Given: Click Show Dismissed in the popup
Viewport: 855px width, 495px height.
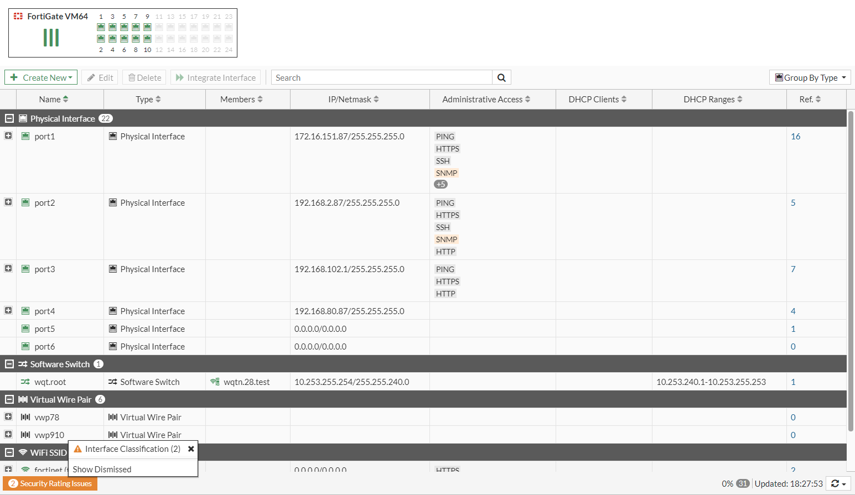Looking at the screenshot, I should pyautogui.click(x=102, y=469).
